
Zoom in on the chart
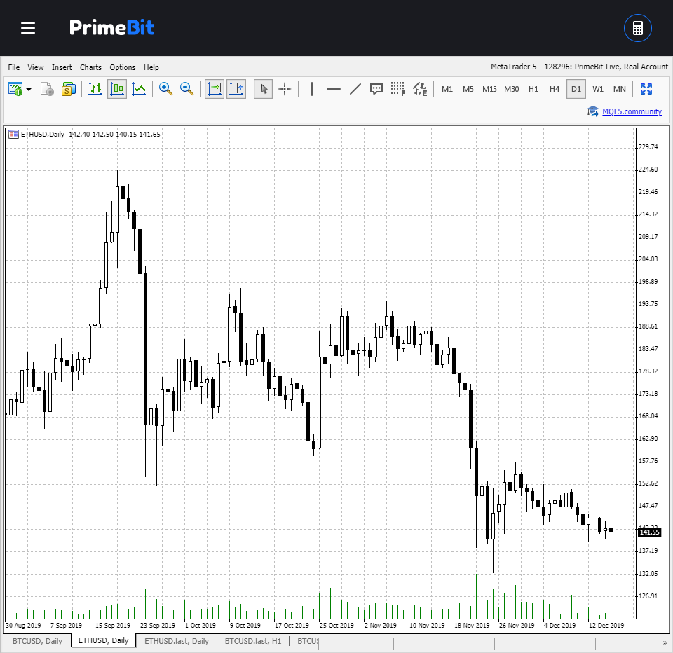[165, 89]
